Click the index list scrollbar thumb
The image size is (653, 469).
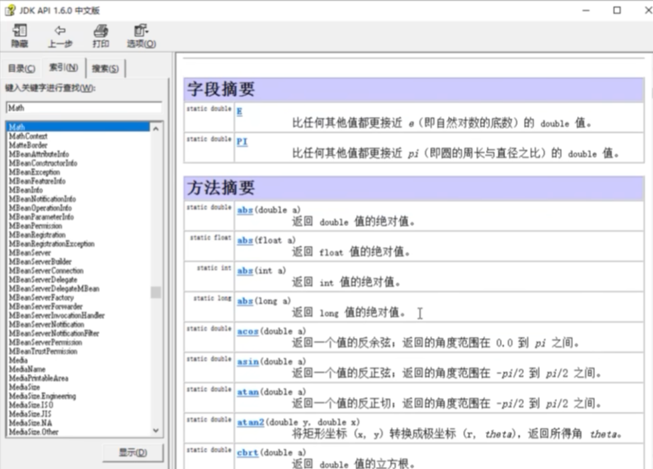click(x=156, y=292)
